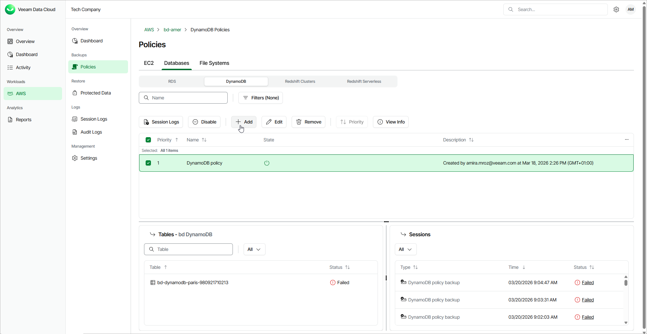Remove the selected policy
Image resolution: width=647 pixels, height=334 pixels.
pos(309,122)
